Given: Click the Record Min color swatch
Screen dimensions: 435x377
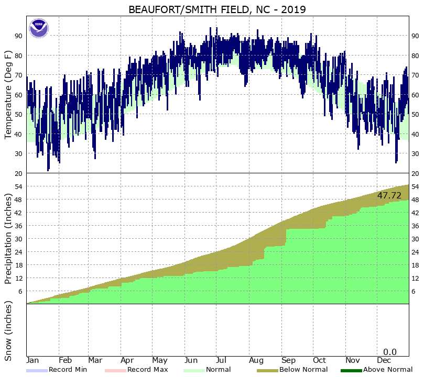Looking at the screenshot, I should pyautogui.click(x=37, y=371).
